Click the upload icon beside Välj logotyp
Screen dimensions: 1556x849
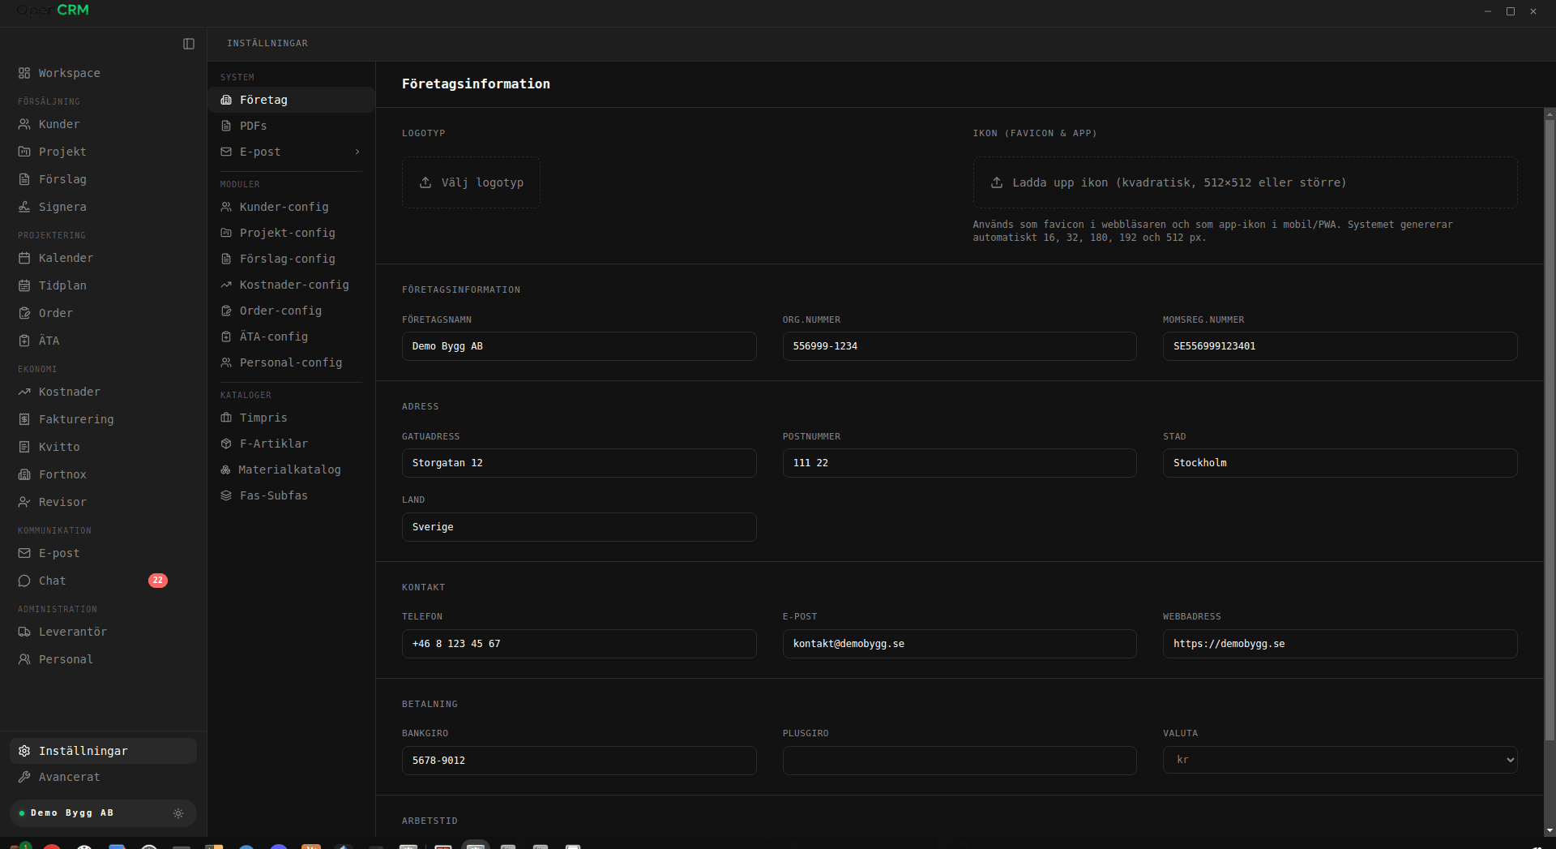click(x=425, y=182)
